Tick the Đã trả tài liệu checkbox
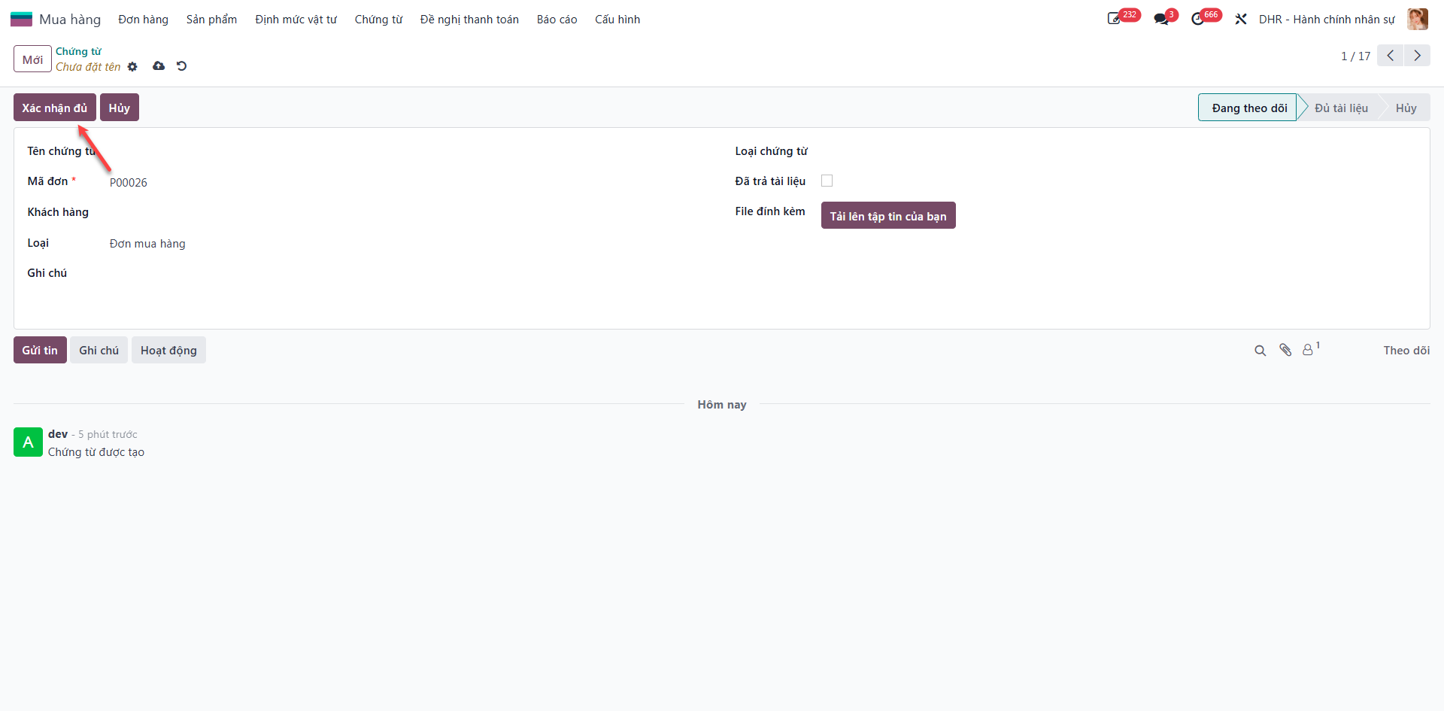 827,181
